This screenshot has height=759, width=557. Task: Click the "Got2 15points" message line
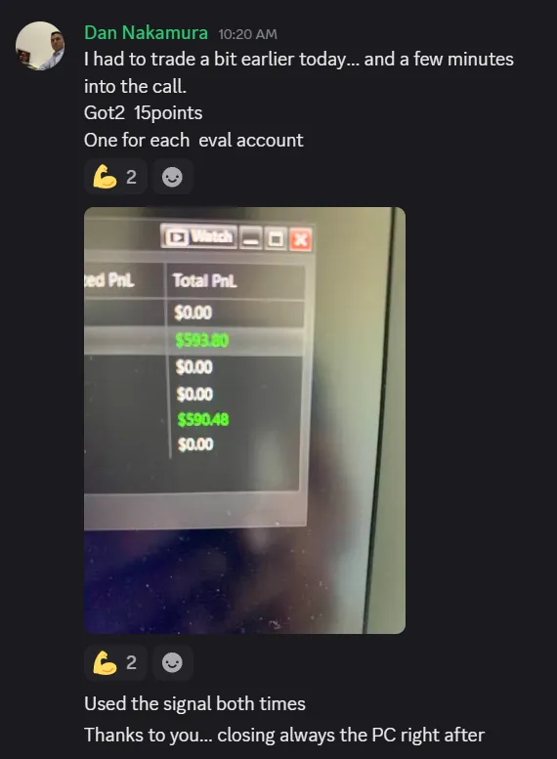tap(143, 112)
